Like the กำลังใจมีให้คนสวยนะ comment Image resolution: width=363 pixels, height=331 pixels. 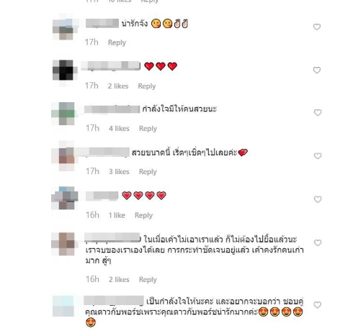[x=318, y=112]
